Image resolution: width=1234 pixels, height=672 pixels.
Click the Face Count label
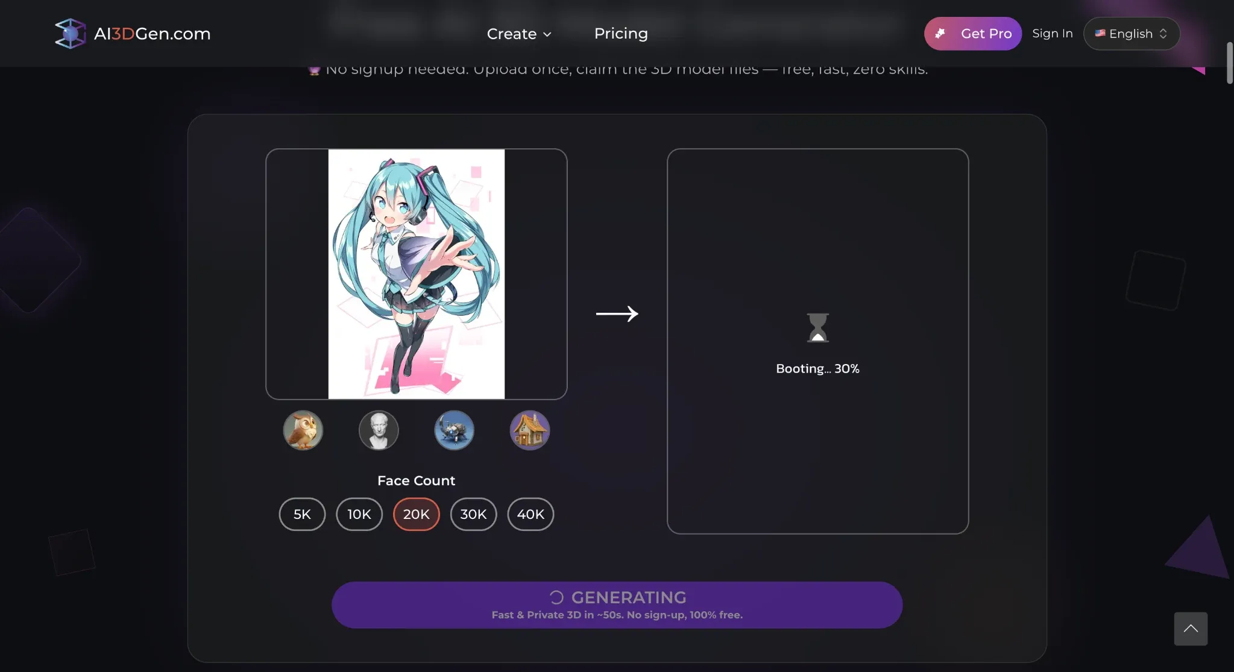tap(416, 480)
